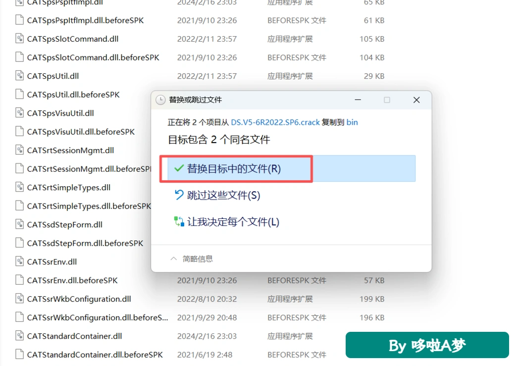Select the CATSrtSimpleTypes.dll file name
The width and height of the screenshot is (517, 366).
click(68, 188)
